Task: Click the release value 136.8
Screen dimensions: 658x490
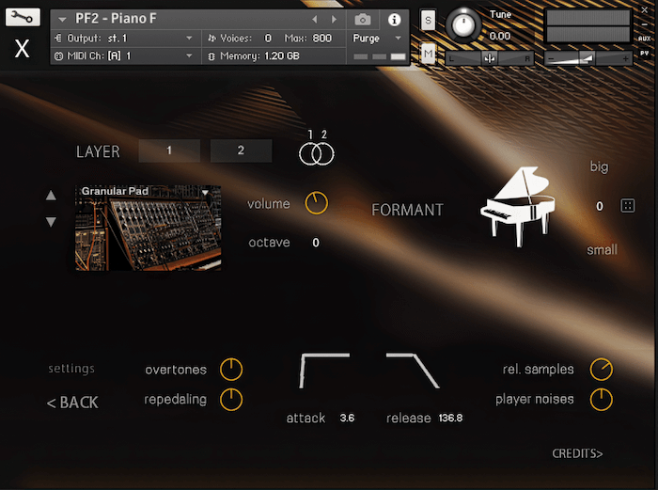Action: pyautogui.click(x=450, y=419)
